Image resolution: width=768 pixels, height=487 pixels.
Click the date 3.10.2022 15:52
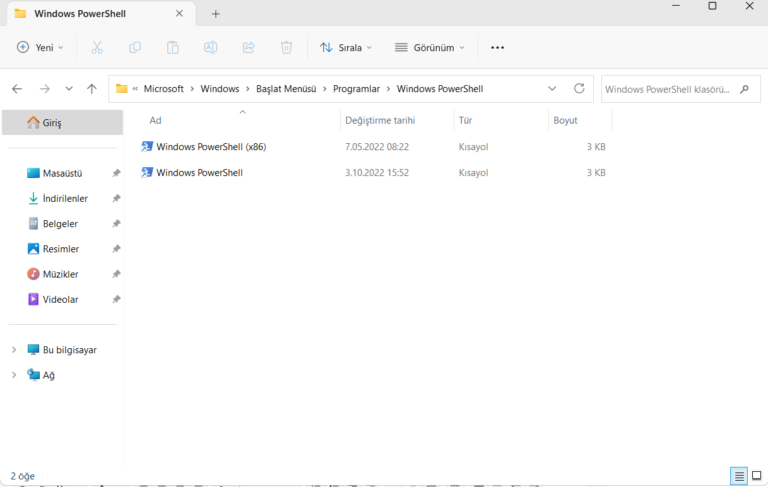(x=377, y=172)
